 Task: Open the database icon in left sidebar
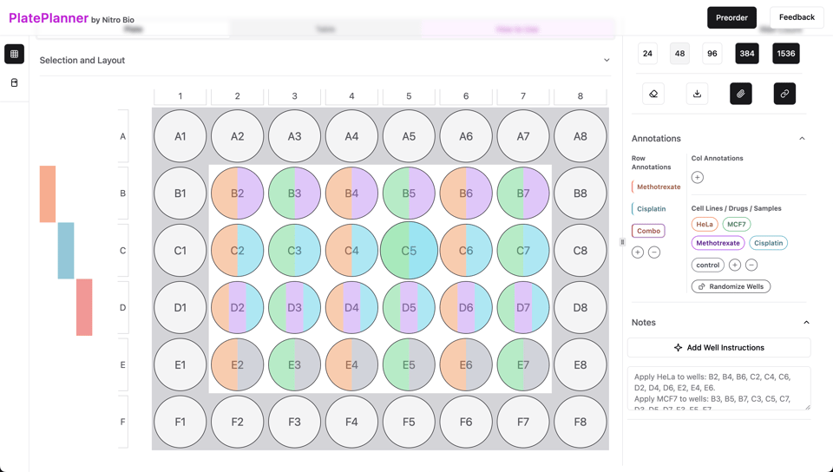(x=15, y=82)
